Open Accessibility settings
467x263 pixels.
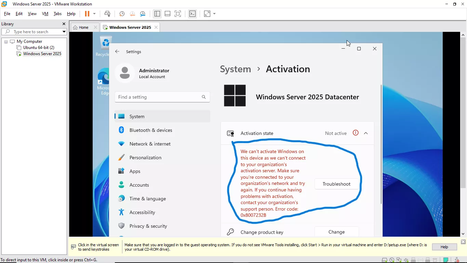pos(162,212)
